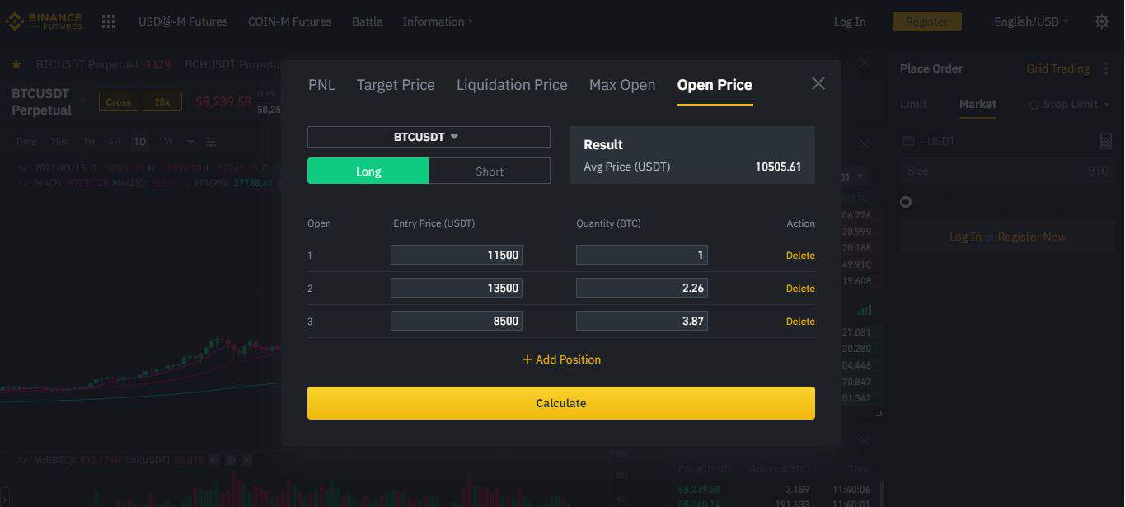Click the favorite star beside BTCUSDT Perpetual

(16, 64)
